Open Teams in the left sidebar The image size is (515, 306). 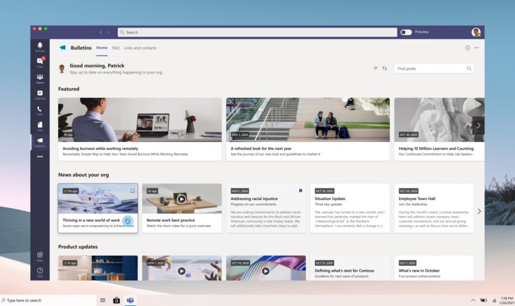tap(40, 79)
